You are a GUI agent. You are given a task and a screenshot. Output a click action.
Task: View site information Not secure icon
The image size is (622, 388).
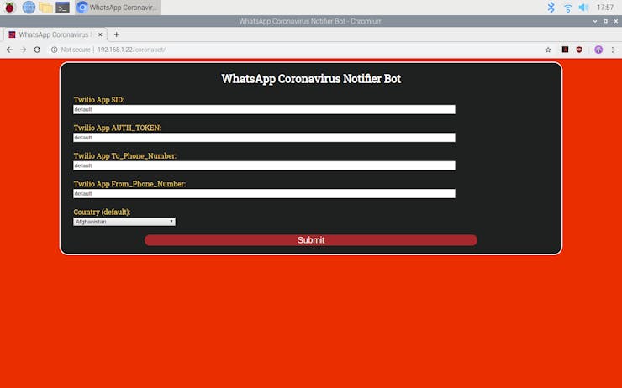[x=54, y=50]
